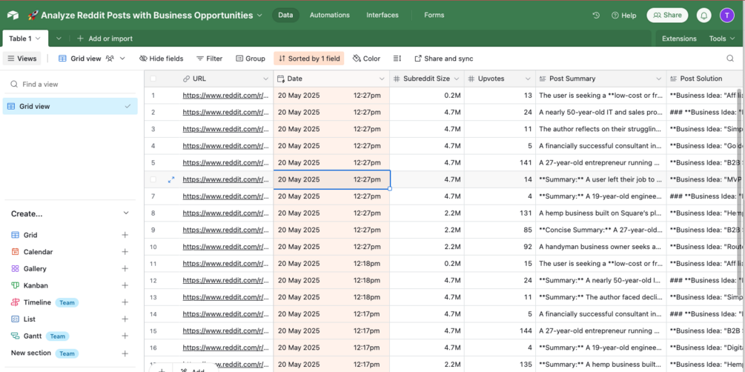Open the Color options

point(366,59)
